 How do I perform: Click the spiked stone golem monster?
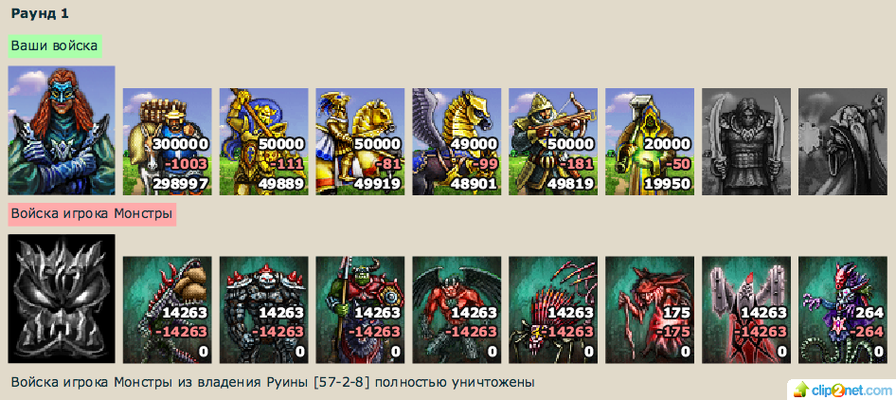point(263,310)
